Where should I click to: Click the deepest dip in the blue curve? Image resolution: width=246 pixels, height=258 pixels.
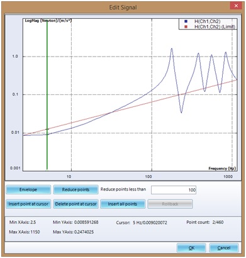click(x=181, y=113)
